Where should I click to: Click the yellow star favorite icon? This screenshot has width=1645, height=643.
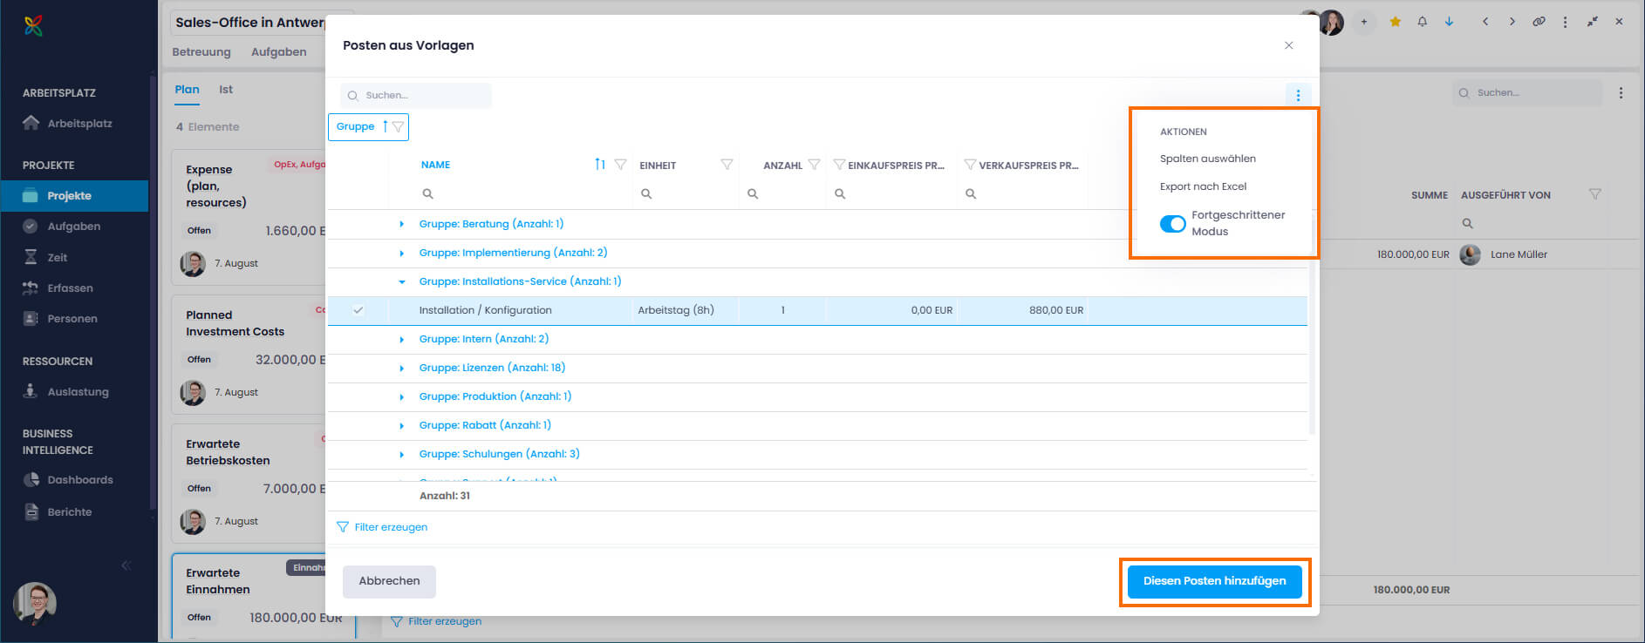click(1395, 22)
